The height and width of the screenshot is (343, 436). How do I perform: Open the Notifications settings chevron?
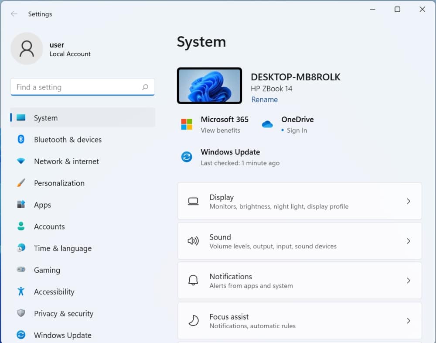(409, 280)
